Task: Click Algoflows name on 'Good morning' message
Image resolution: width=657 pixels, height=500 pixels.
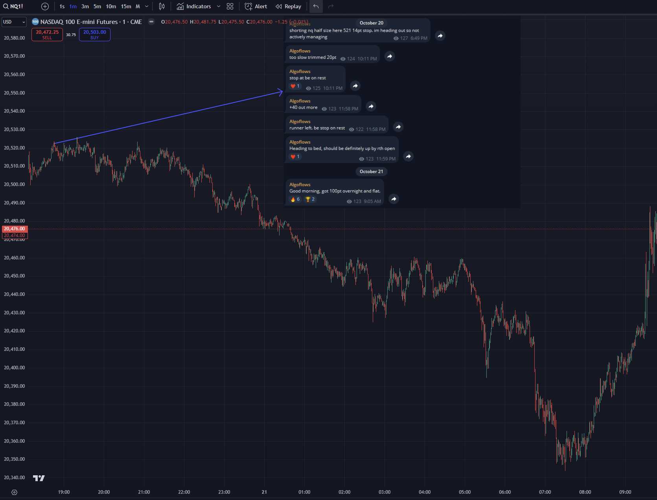Action: 300,184
